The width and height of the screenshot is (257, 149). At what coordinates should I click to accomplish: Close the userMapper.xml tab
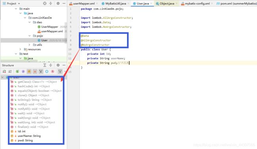[x=97, y=4]
